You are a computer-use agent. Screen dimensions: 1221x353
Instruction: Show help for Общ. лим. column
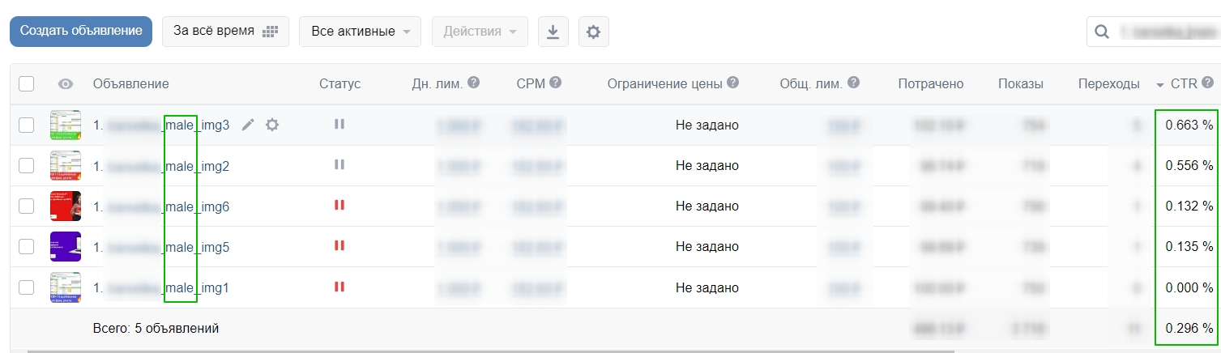[x=853, y=83]
